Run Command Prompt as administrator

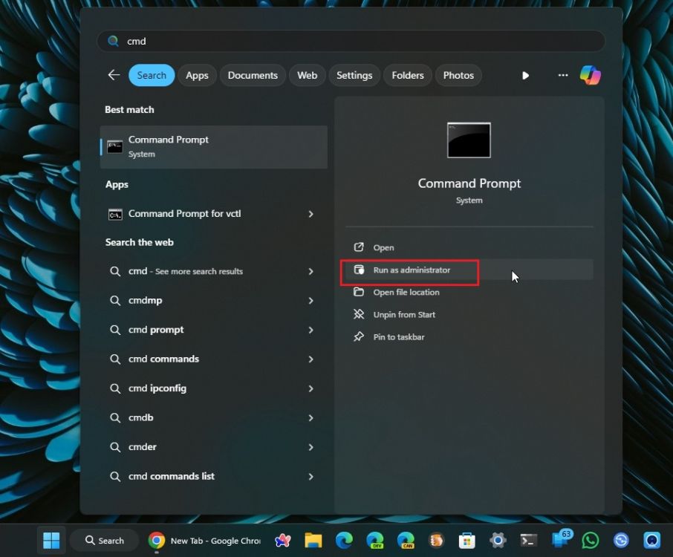coord(409,270)
